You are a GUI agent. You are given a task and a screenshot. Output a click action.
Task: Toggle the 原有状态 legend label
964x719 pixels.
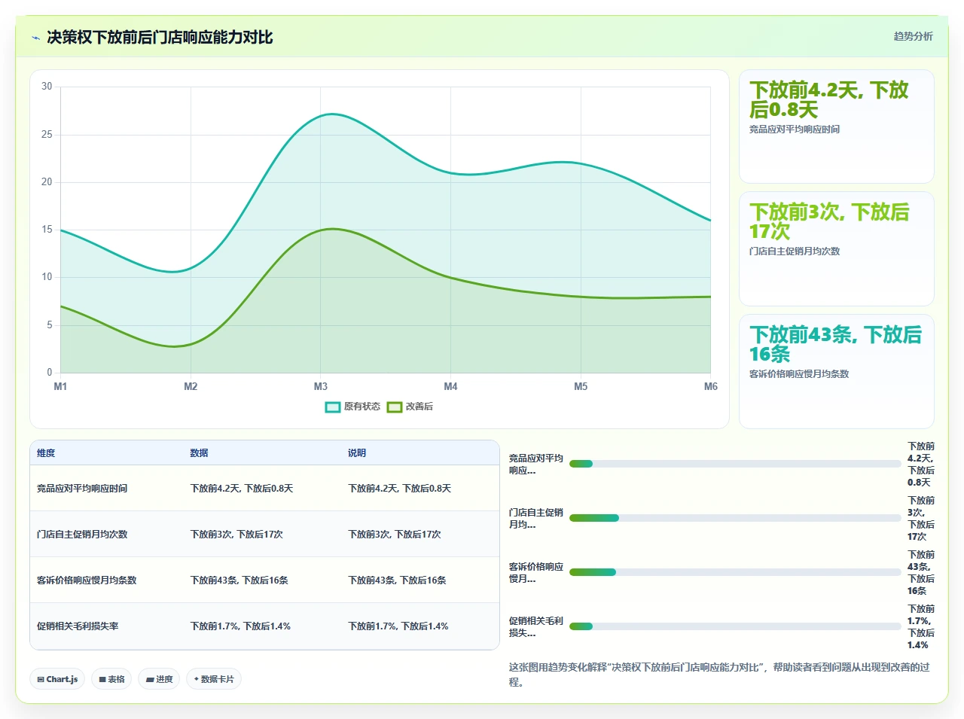[x=362, y=407]
